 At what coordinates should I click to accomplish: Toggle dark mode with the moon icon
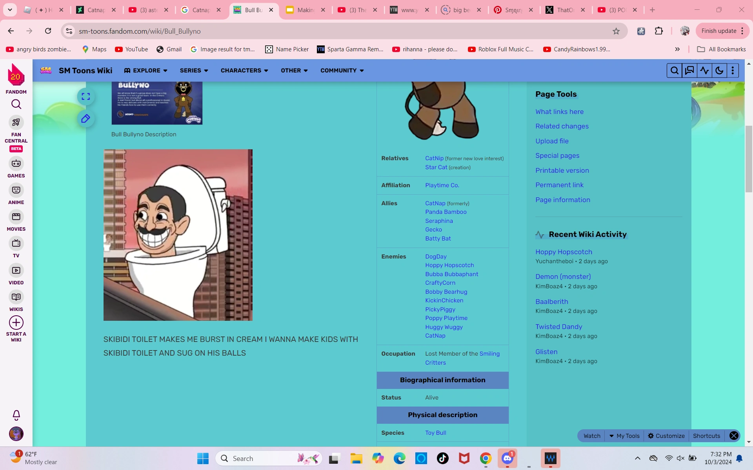pos(719,70)
